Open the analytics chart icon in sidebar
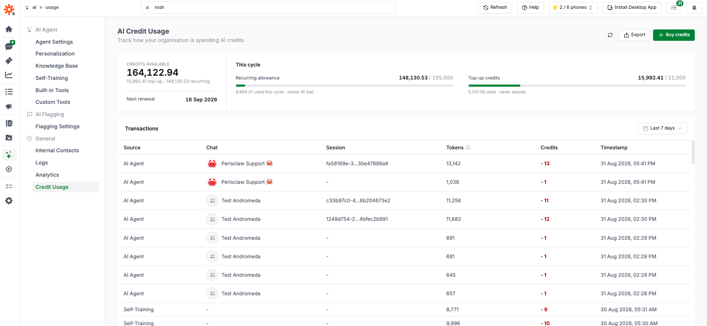Screen dimensions: 707x326 click(9, 75)
